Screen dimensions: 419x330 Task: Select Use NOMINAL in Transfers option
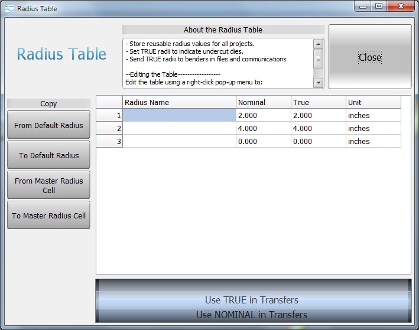pyautogui.click(x=252, y=315)
